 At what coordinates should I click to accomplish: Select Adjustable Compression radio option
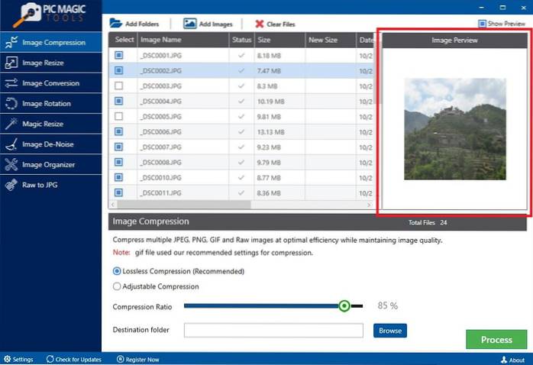click(117, 286)
